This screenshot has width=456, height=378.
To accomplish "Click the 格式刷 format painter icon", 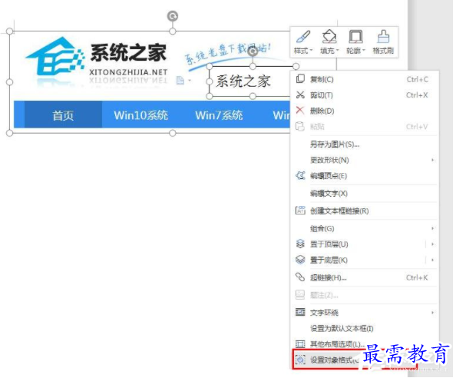I will point(383,37).
